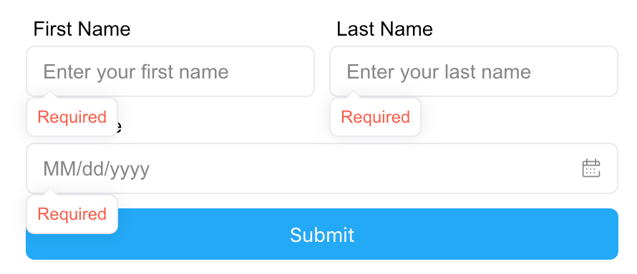The image size is (637, 274).
Task: Click the Required tooltip under Last Name
Action: pyautogui.click(x=375, y=117)
